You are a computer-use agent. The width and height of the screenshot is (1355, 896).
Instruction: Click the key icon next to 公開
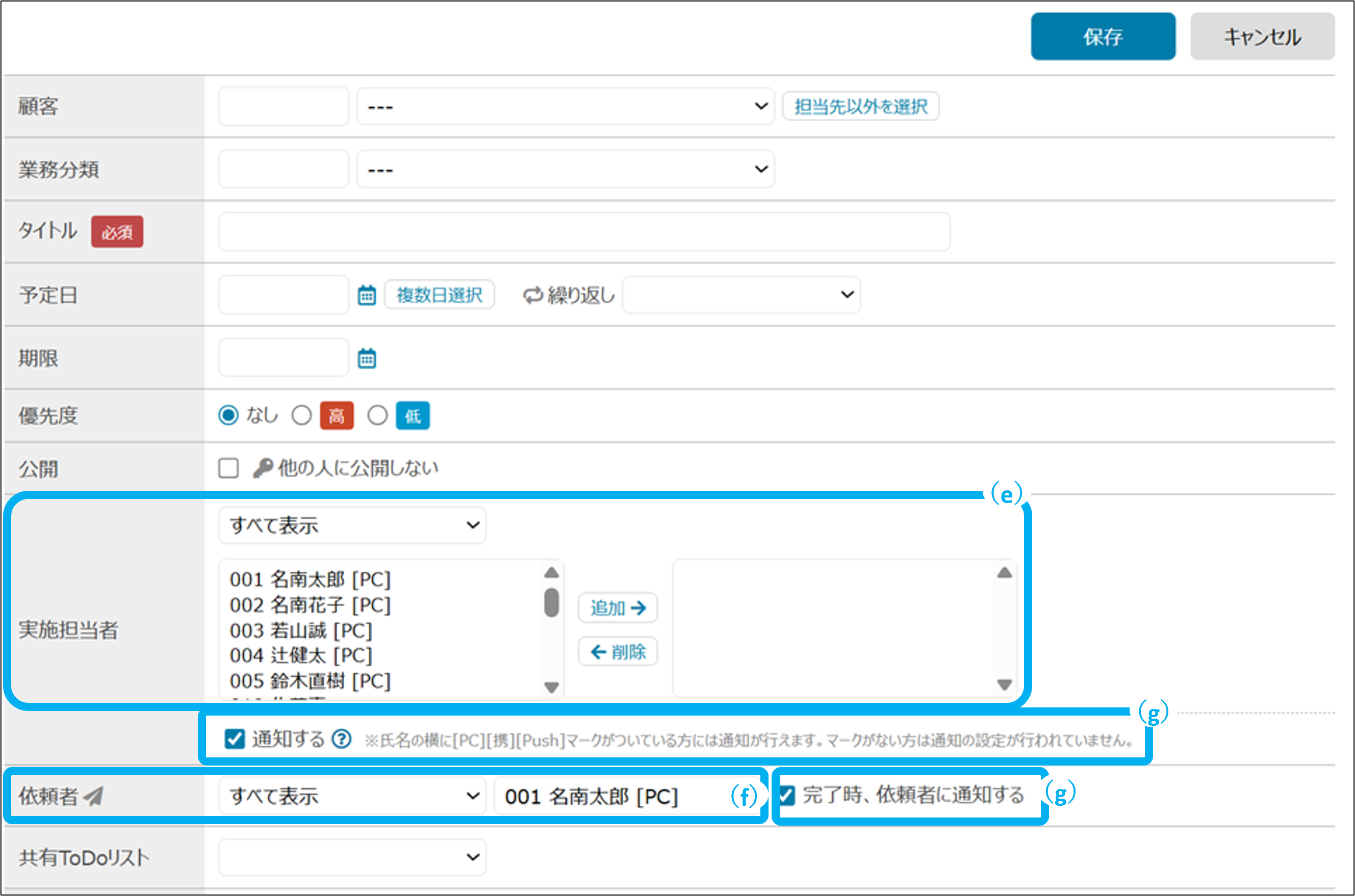point(263,468)
